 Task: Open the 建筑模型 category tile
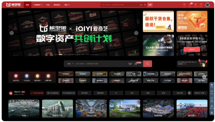(100, 81)
